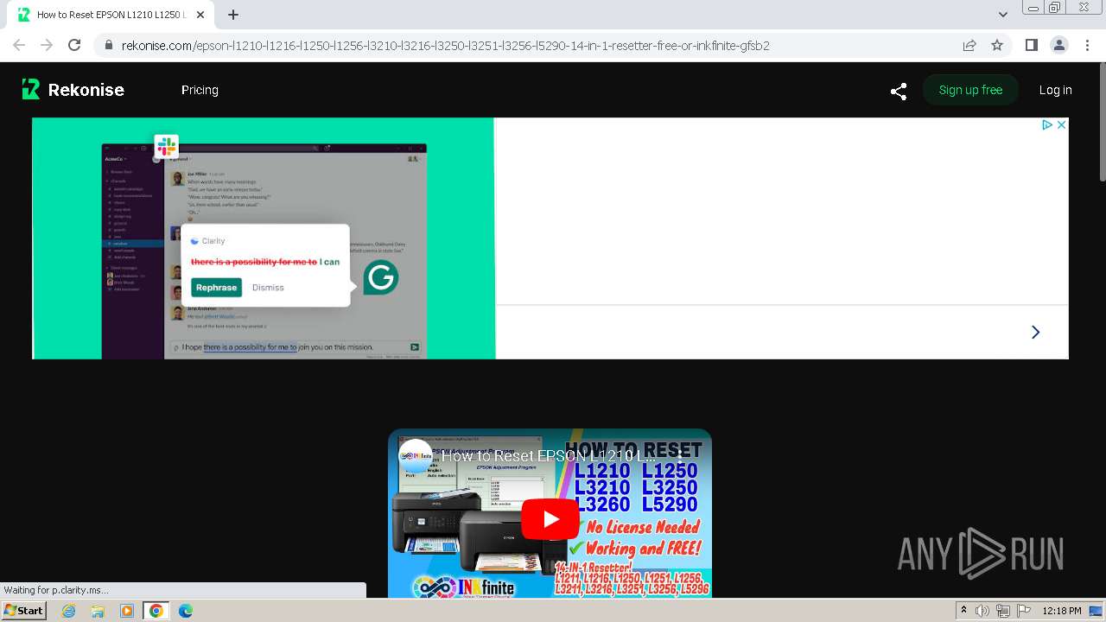Show hidden system tray icons
This screenshot has width=1106, height=622.
pos(963,611)
